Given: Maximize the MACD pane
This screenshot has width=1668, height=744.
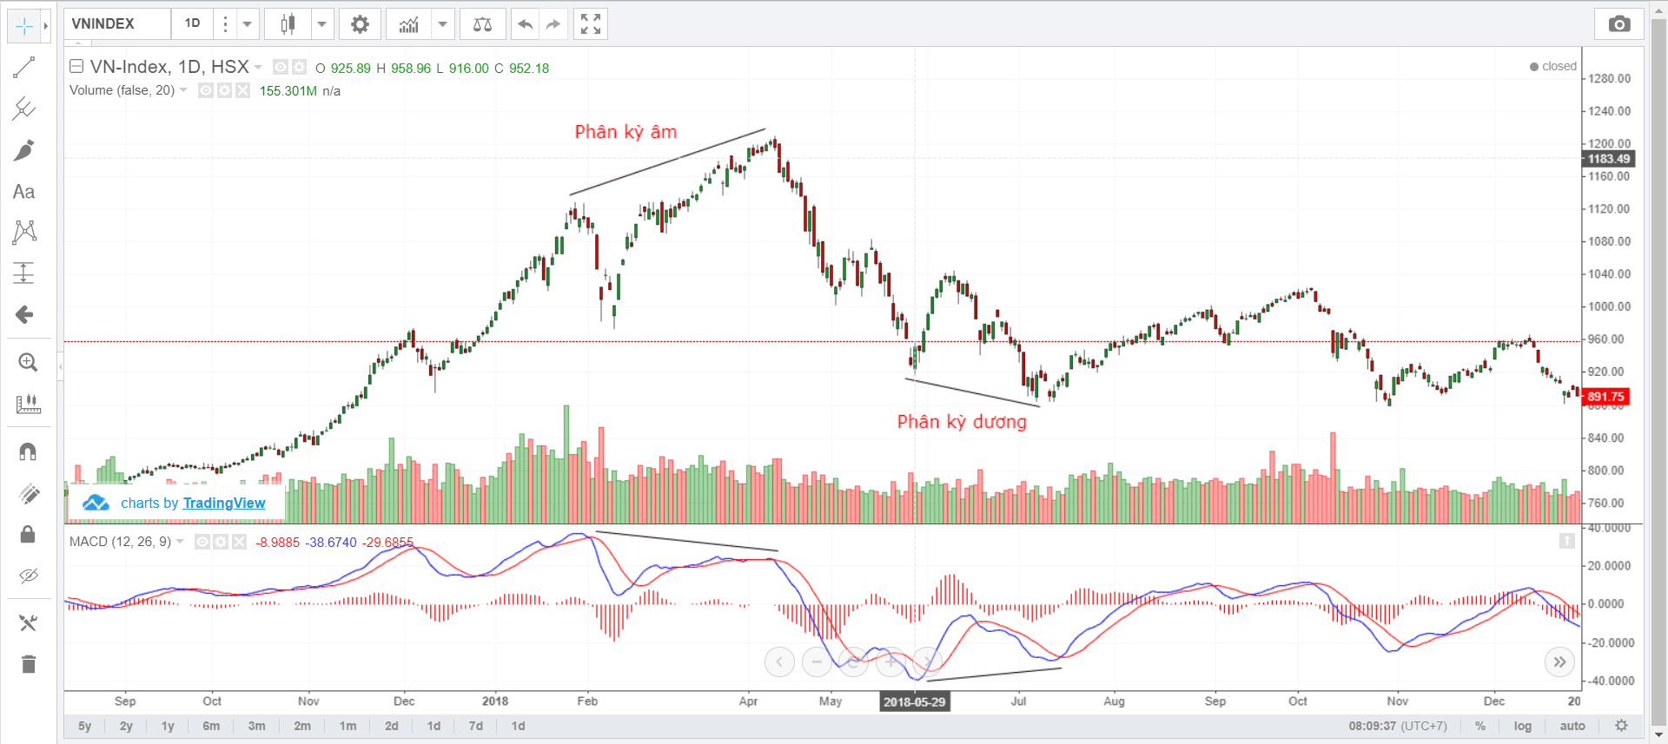Looking at the screenshot, I should click(x=1567, y=541).
